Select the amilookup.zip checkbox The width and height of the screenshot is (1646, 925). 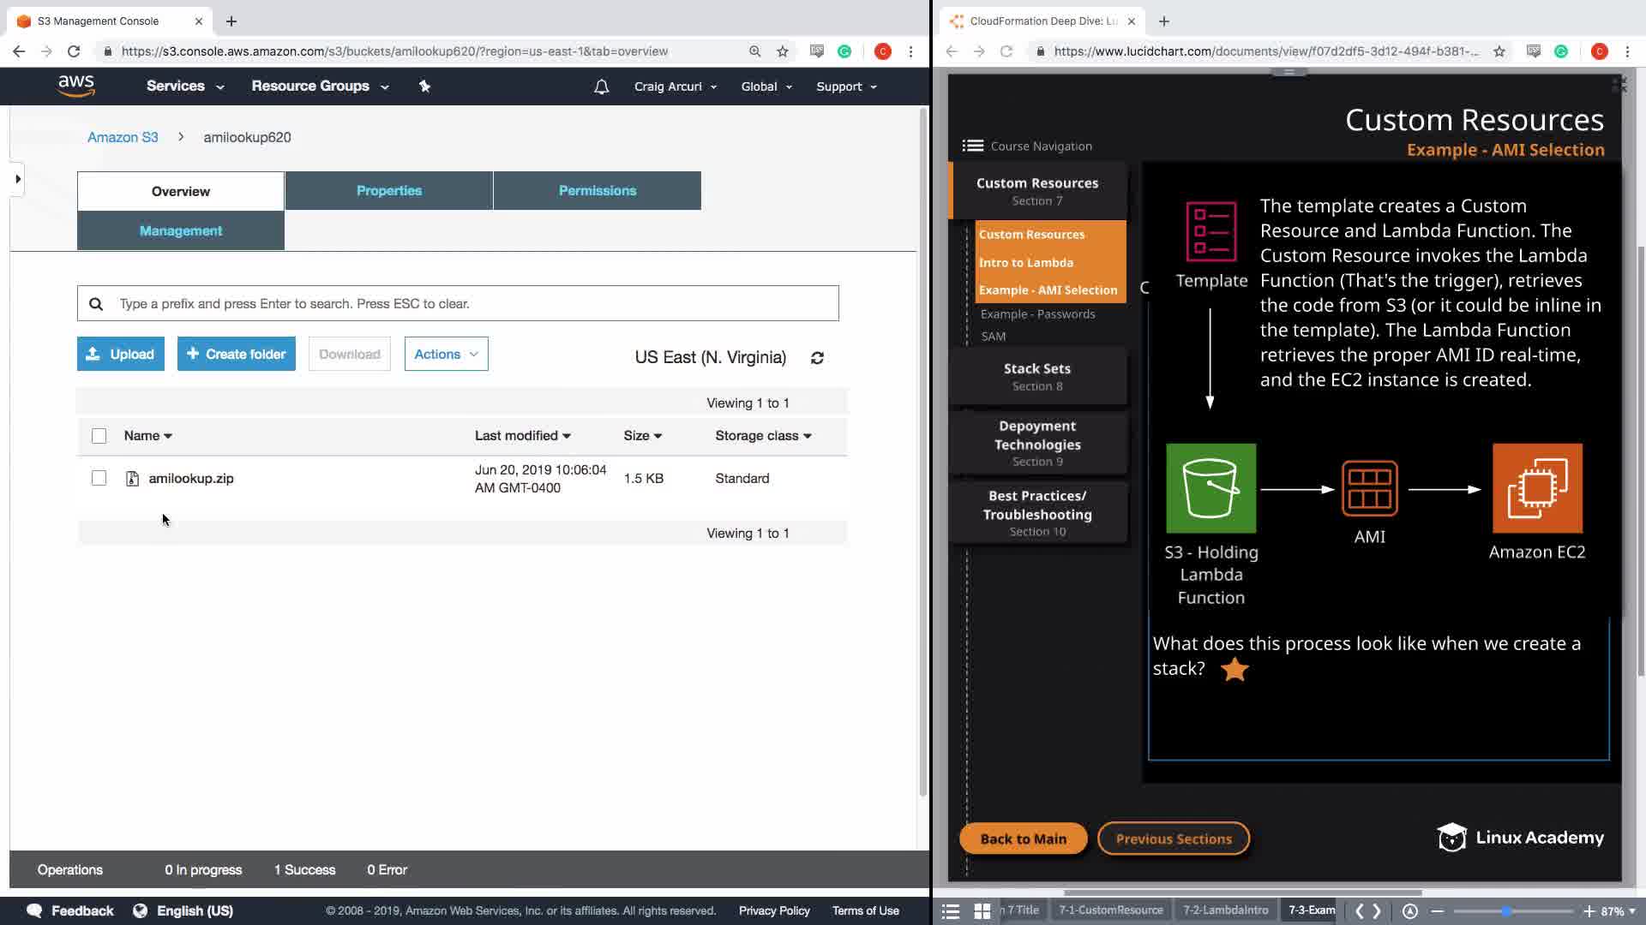click(99, 478)
